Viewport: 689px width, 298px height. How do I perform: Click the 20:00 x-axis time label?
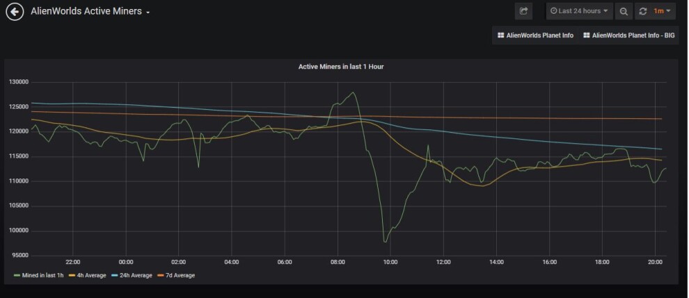pyautogui.click(x=655, y=263)
